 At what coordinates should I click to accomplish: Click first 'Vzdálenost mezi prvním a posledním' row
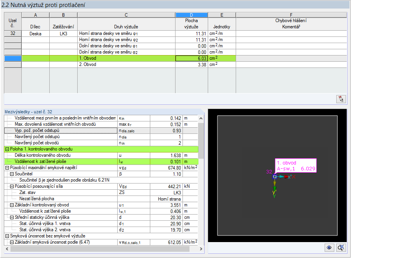[x=101, y=118]
